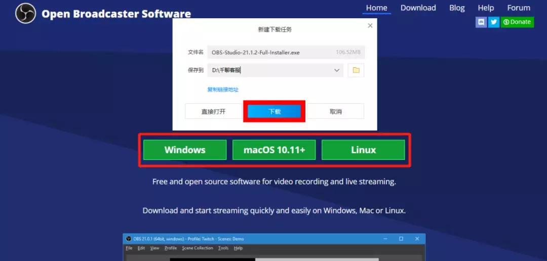547x261 pixels.
Task: Click the 取消 button
Action: point(336,111)
